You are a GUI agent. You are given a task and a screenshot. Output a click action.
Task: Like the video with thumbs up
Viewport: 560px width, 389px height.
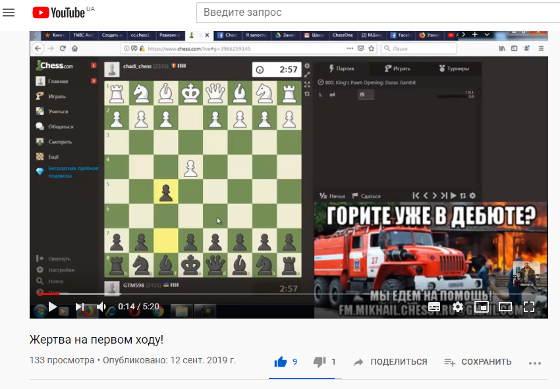[281, 361]
